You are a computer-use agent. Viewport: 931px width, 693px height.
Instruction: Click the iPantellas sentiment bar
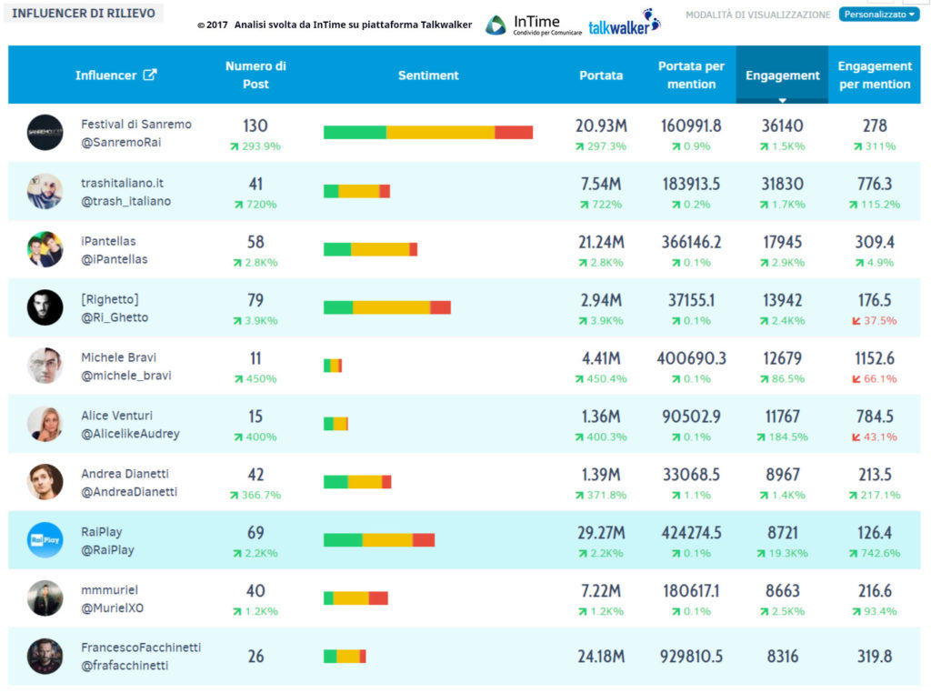tap(371, 249)
